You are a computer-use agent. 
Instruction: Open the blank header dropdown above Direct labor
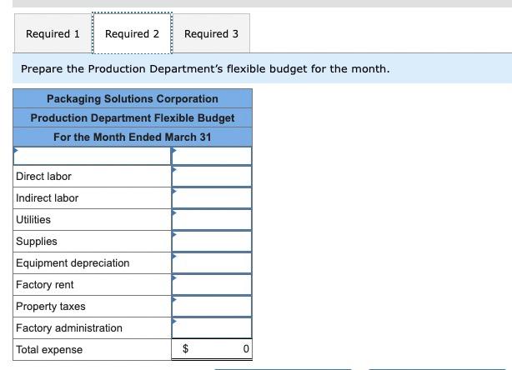93,156
